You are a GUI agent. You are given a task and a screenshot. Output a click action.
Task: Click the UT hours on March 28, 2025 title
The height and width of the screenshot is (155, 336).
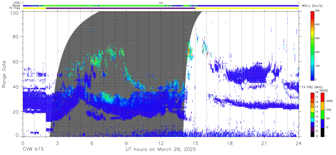click(x=161, y=150)
